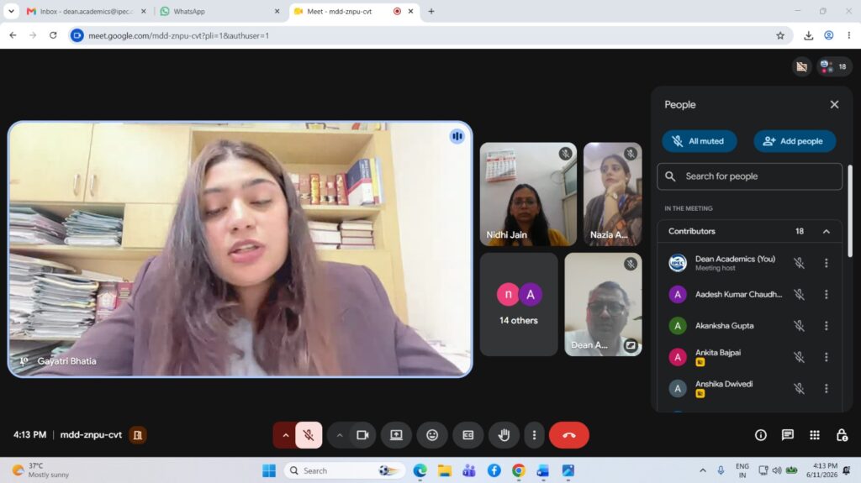This screenshot has width=861, height=483.
Task: Open more actions for Akanksha Gupta
Action: [x=826, y=325]
